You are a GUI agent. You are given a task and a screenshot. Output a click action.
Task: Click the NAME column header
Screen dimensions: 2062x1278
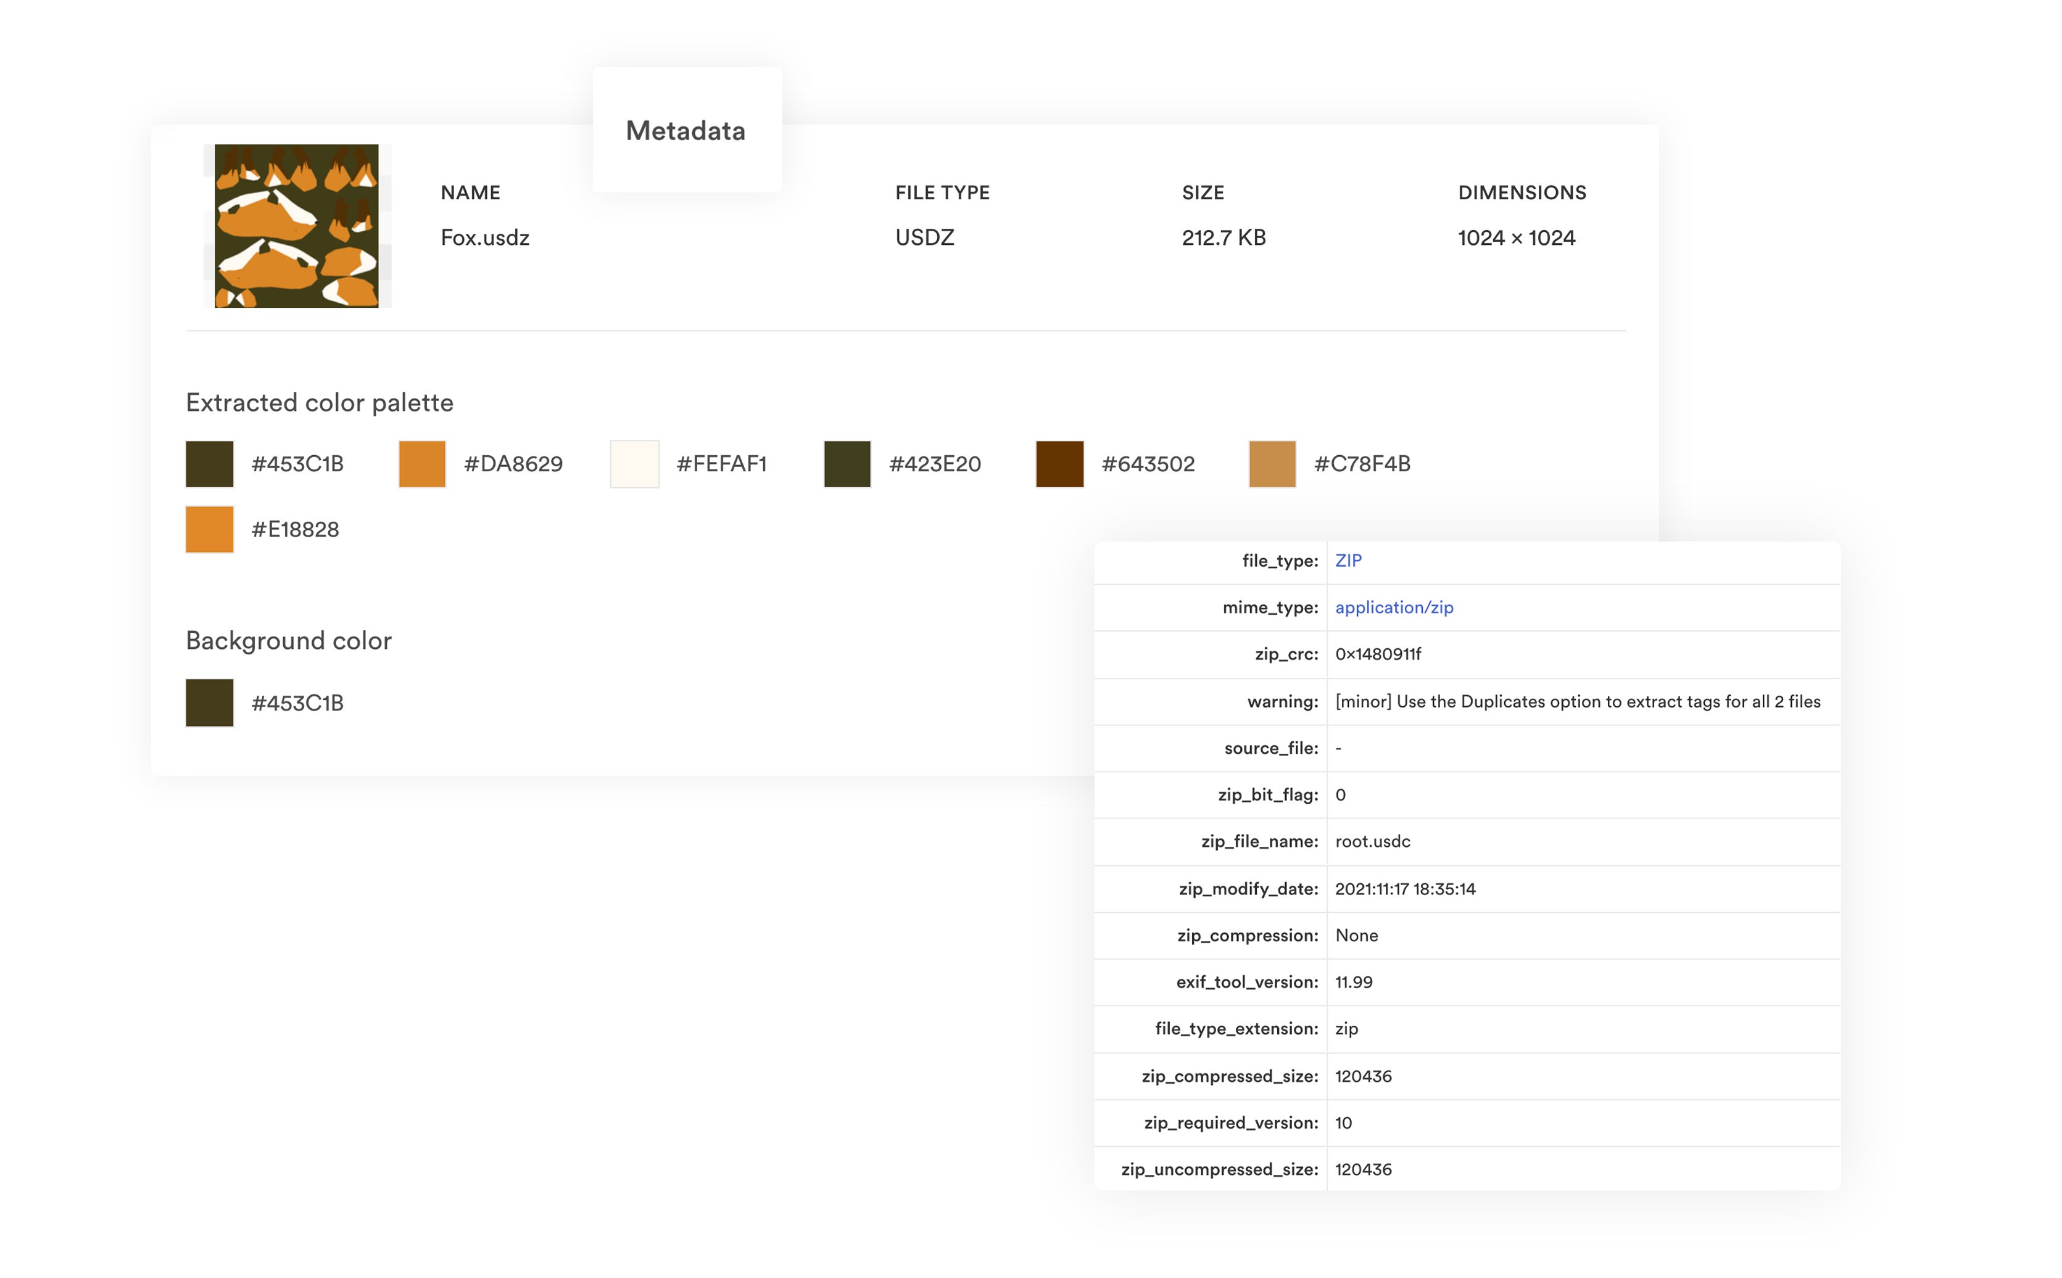click(470, 192)
